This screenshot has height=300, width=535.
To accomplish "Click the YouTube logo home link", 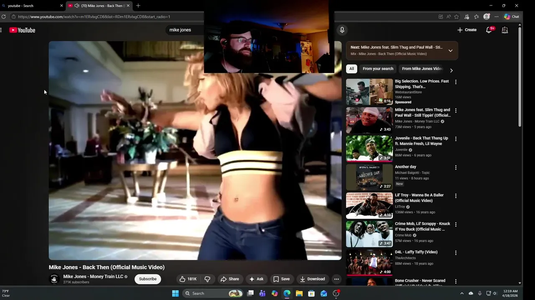I will (22, 30).
